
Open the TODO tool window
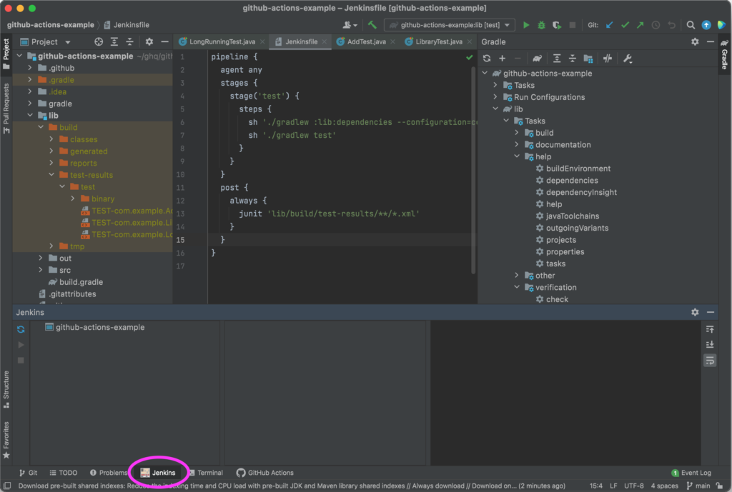click(64, 473)
